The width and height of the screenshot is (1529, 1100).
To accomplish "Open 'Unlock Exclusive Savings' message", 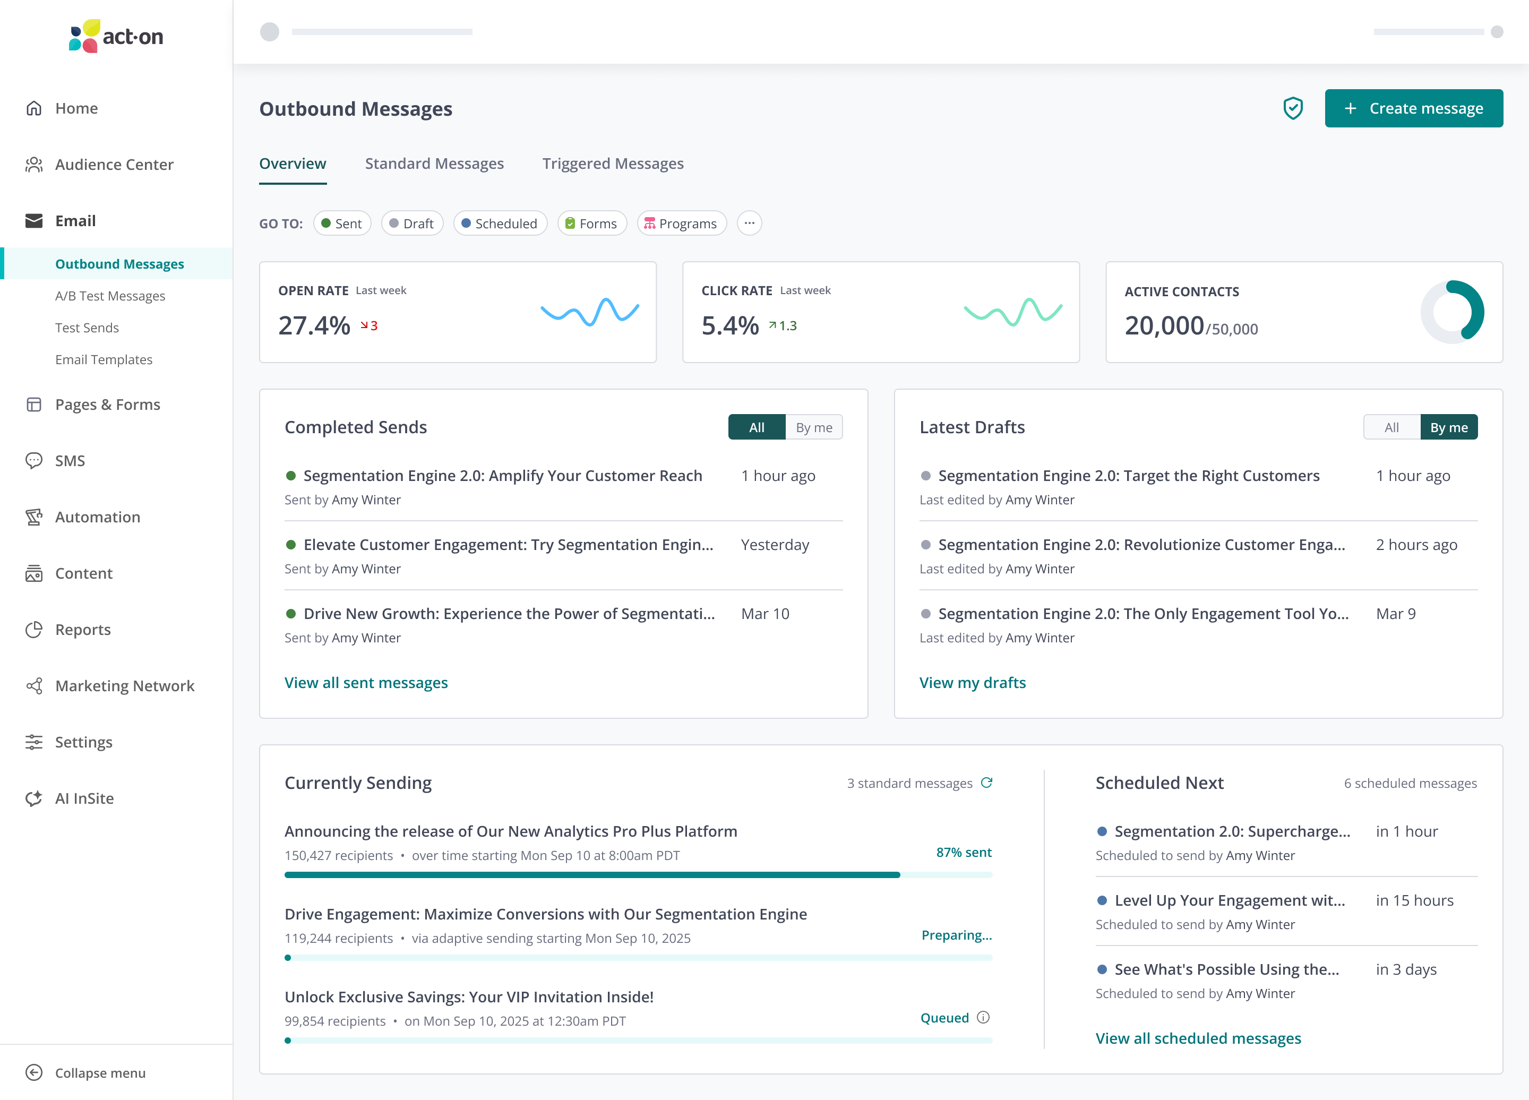I will click(x=469, y=997).
